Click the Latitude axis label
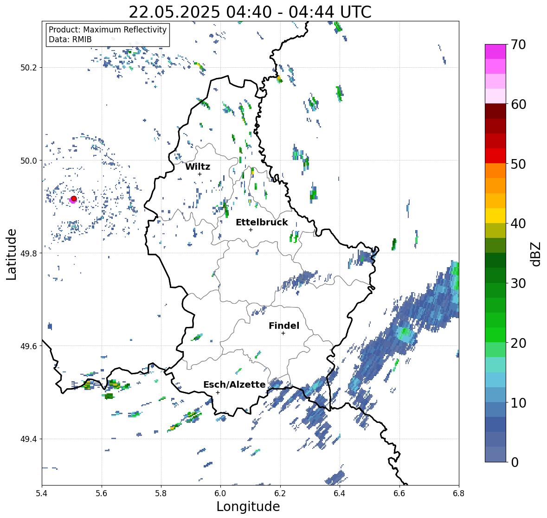The width and height of the screenshot is (547, 518). coord(11,254)
